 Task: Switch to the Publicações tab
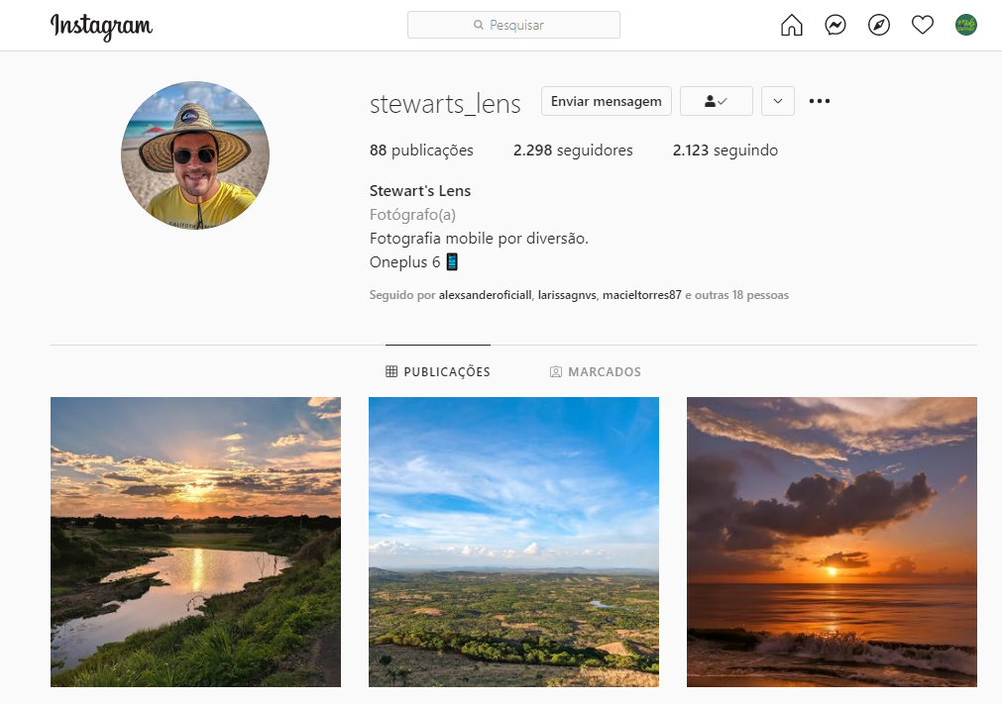[x=438, y=372]
